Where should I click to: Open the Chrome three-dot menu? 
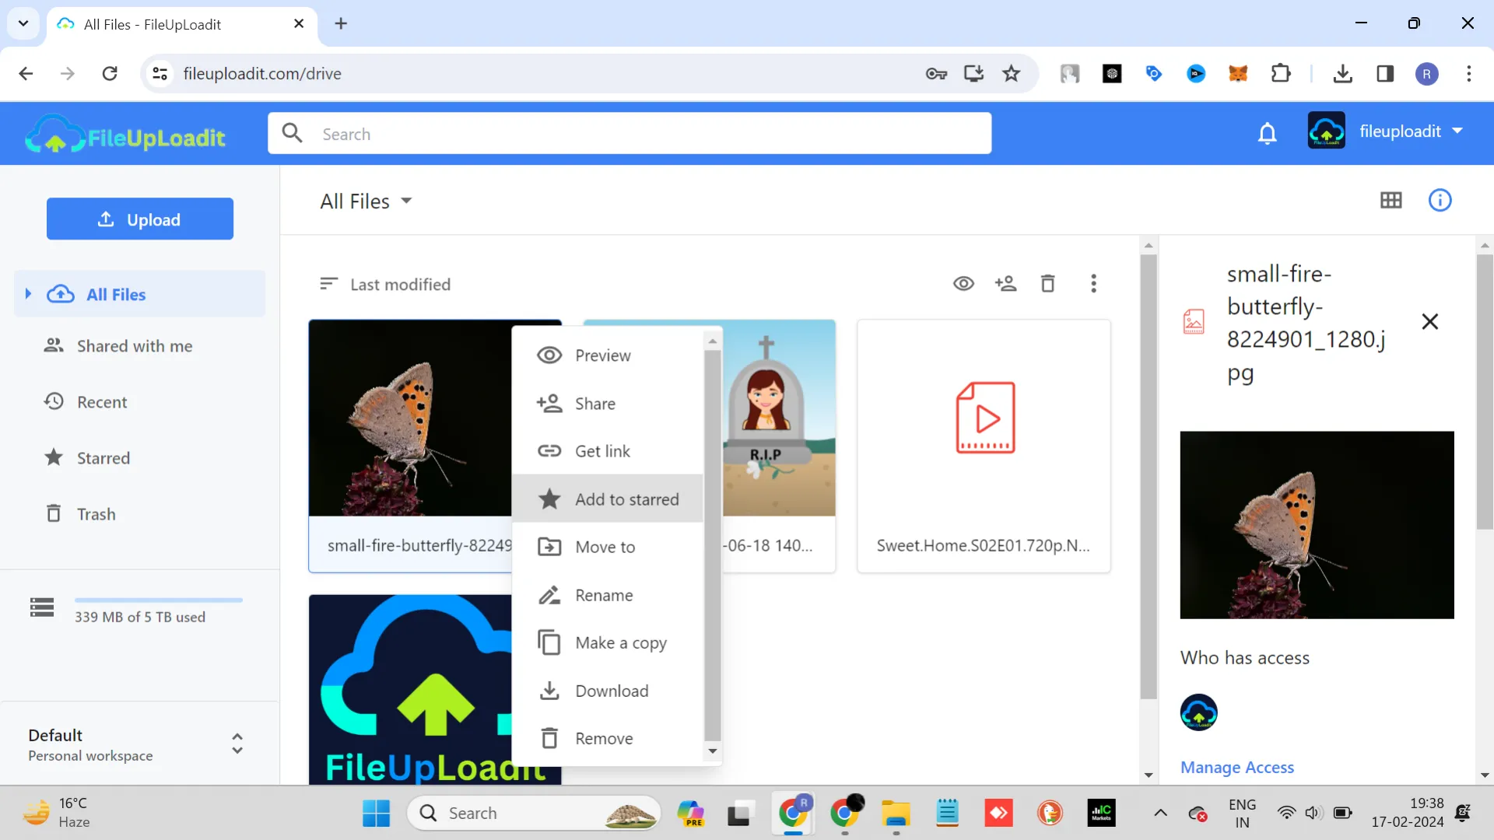pos(1468,74)
